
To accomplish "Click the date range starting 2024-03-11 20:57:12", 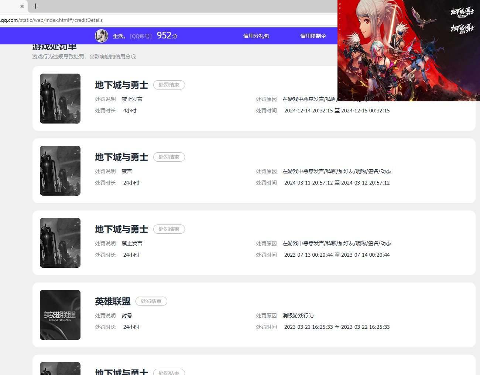I will pyautogui.click(x=337, y=183).
